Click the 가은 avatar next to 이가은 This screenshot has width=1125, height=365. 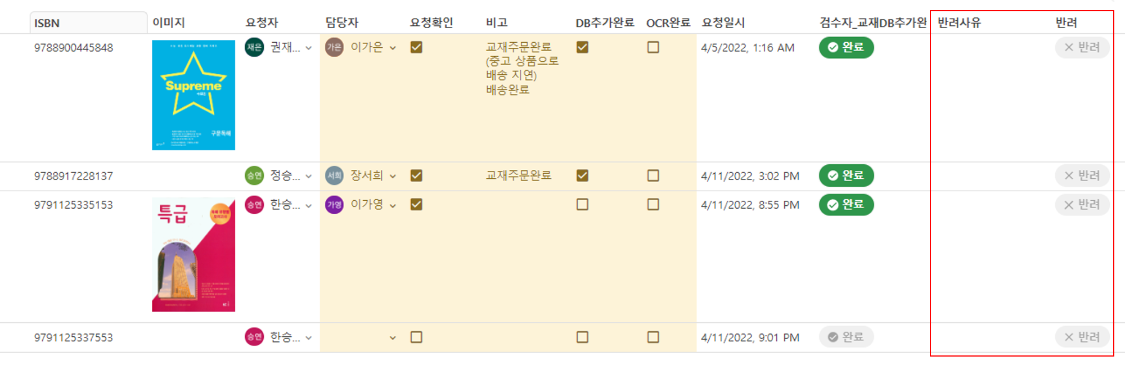334,48
